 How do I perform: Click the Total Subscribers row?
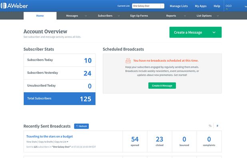pos(60,99)
